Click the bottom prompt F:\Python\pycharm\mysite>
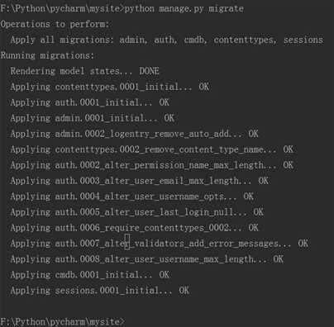The width and height of the screenshot is (334, 327). pos(63,322)
